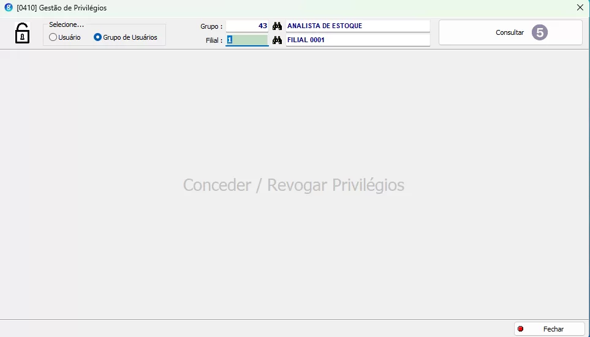590x337 pixels.
Task: Close the Gestão de Privilégios window
Action: tap(580, 8)
